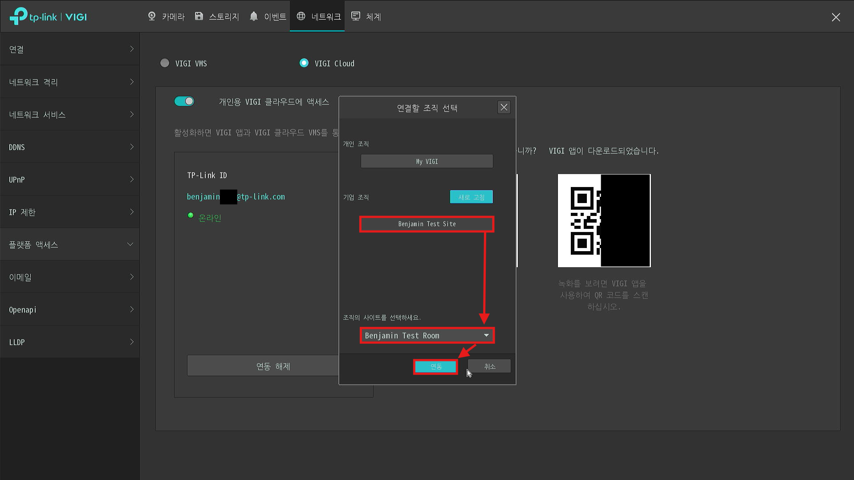The width and height of the screenshot is (854, 480).
Task: Click the VIGI app QR code
Action: pos(604,221)
